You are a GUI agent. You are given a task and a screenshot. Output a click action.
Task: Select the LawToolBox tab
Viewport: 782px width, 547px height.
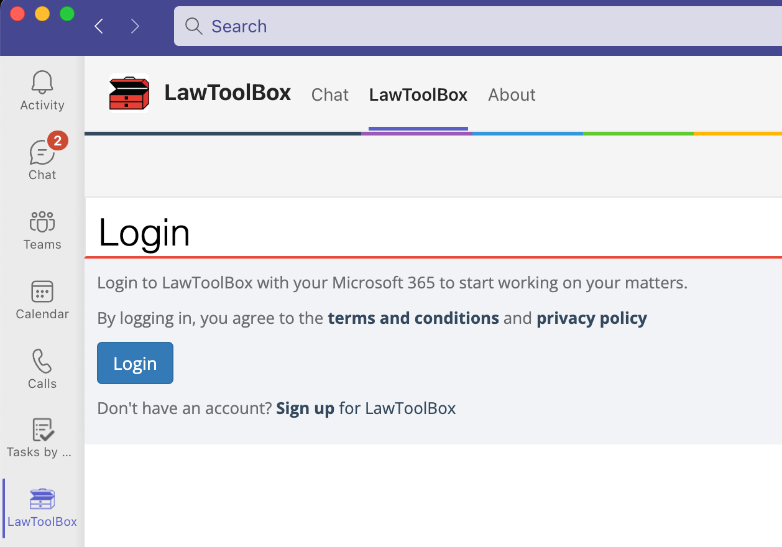418,94
